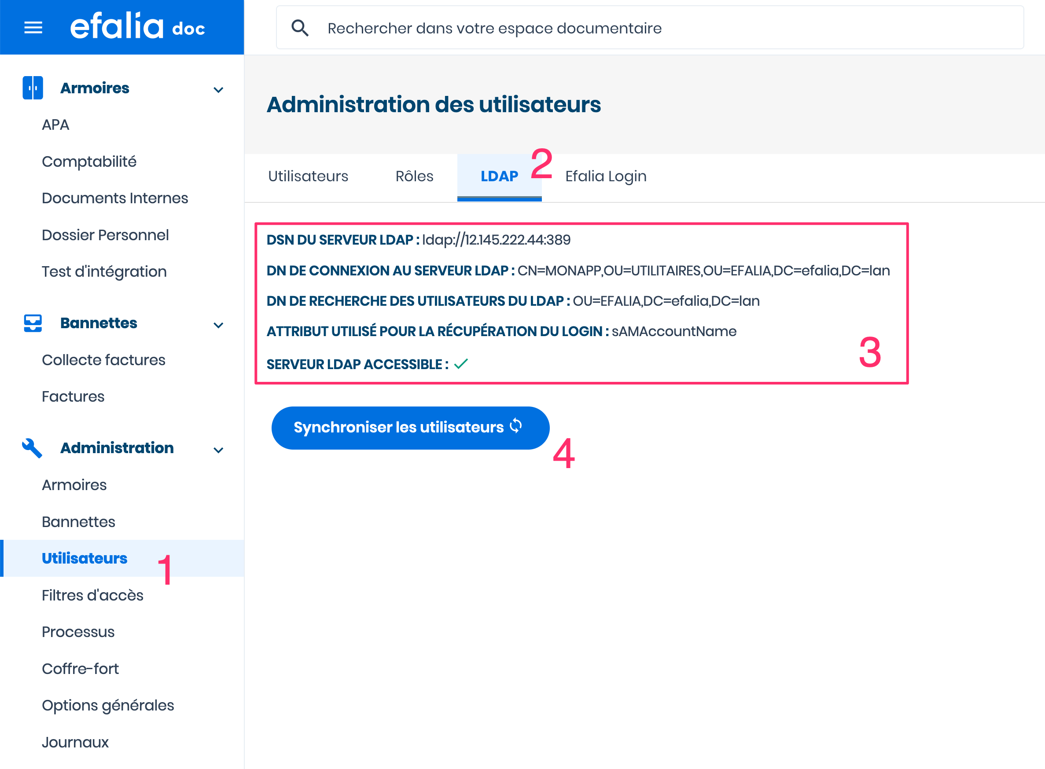Go to Collecte factures bannette

coord(103,360)
